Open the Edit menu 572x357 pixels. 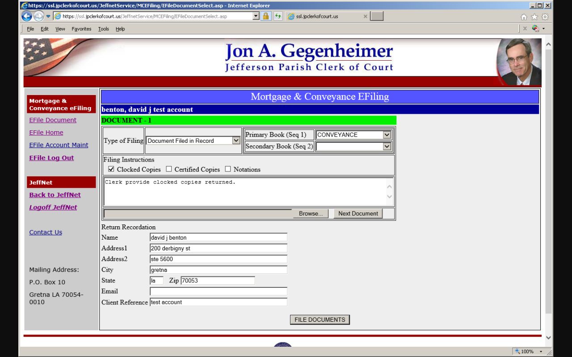(45, 29)
